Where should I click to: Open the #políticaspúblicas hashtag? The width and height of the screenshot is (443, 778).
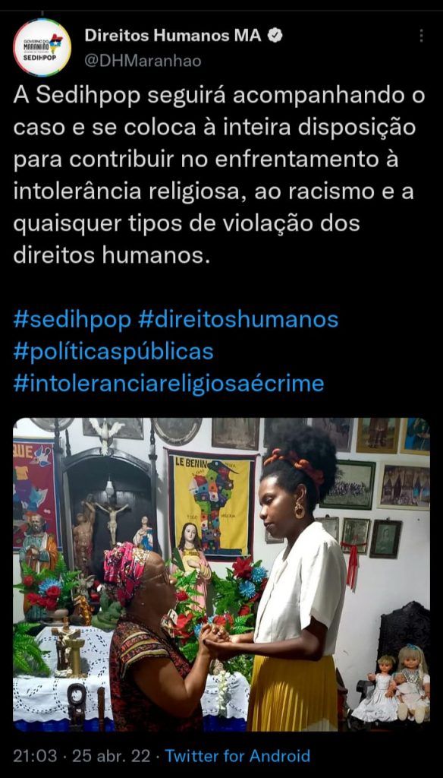click(x=114, y=352)
